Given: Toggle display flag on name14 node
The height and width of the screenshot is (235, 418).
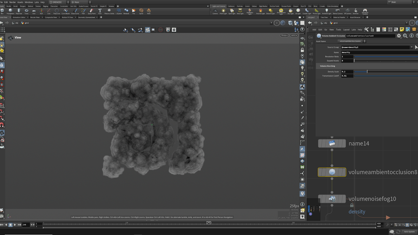Looking at the screenshot, I should (343, 144).
